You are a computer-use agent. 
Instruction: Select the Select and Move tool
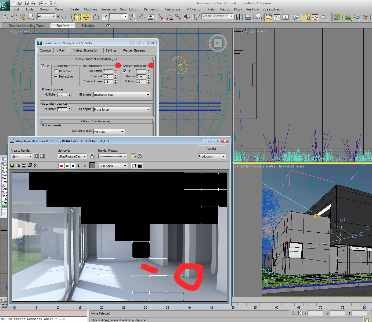86,17
